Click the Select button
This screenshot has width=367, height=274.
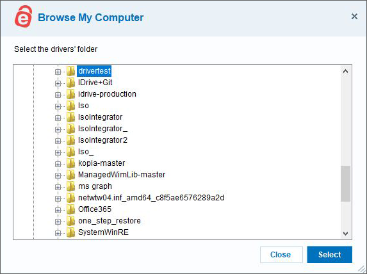[330, 255]
